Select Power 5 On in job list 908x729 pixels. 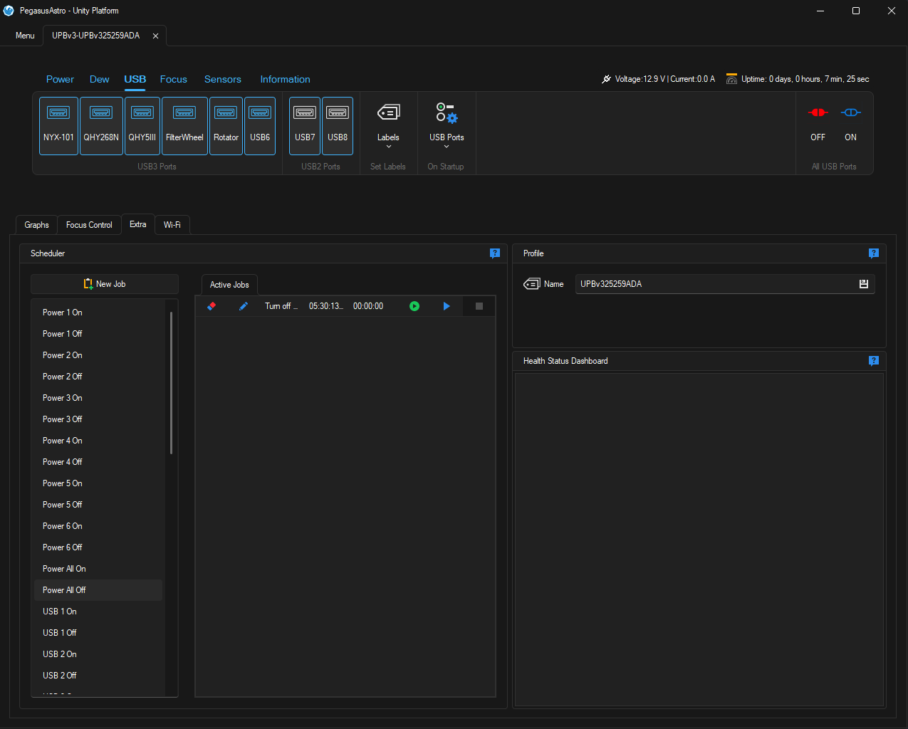(x=98, y=483)
